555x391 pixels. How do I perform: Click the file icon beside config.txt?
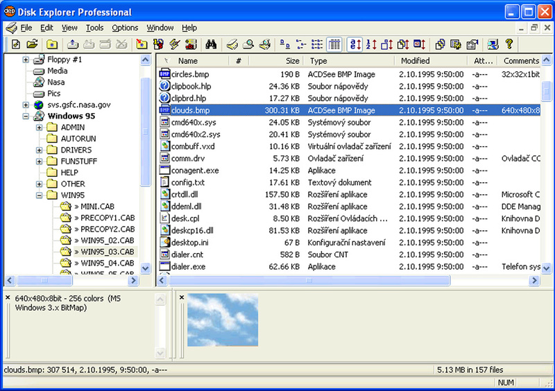coord(164,182)
